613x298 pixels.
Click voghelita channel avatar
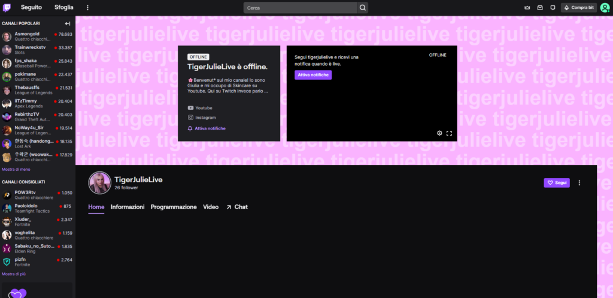click(x=7, y=235)
